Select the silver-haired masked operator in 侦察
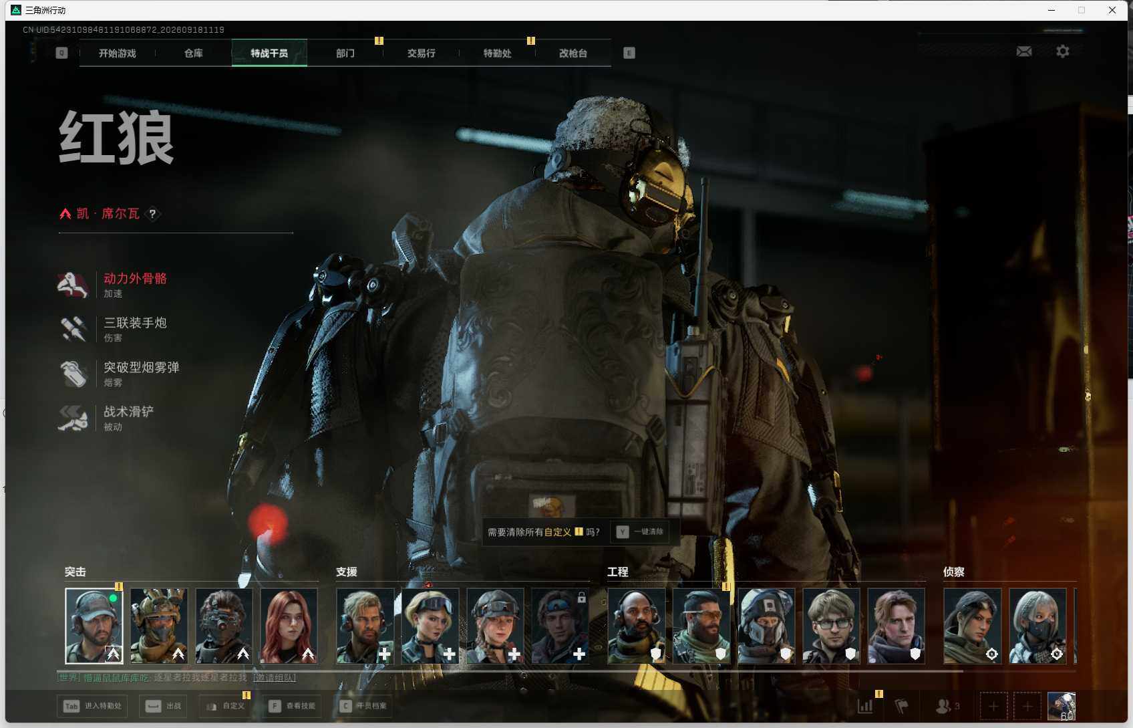This screenshot has width=1133, height=728. tap(1037, 626)
